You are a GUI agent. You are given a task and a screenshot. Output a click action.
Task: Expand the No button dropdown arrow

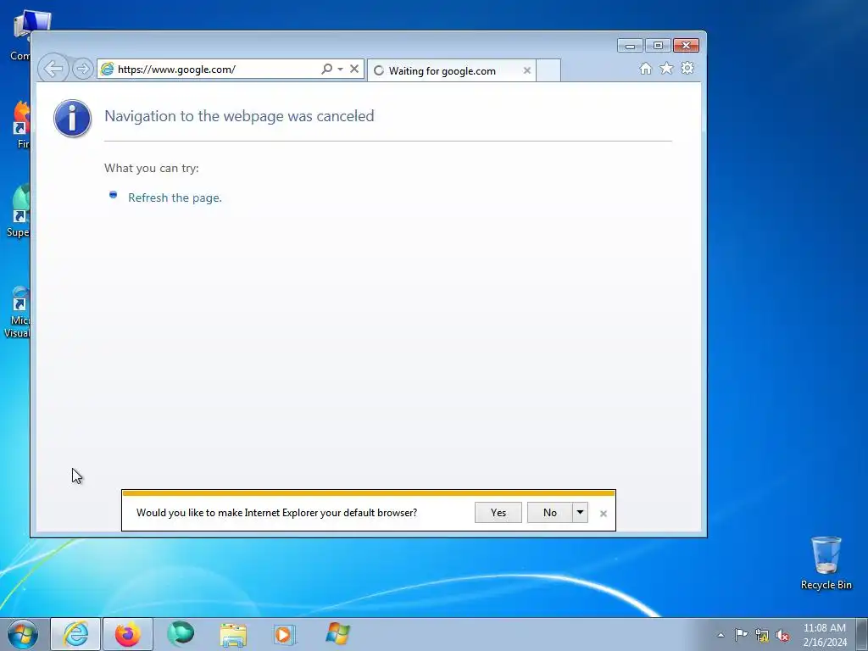click(x=580, y=513)
